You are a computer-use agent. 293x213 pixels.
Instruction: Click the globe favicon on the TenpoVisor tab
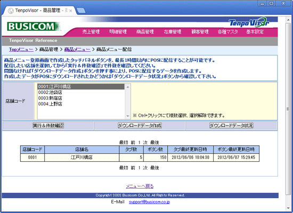tap(11, 11)
